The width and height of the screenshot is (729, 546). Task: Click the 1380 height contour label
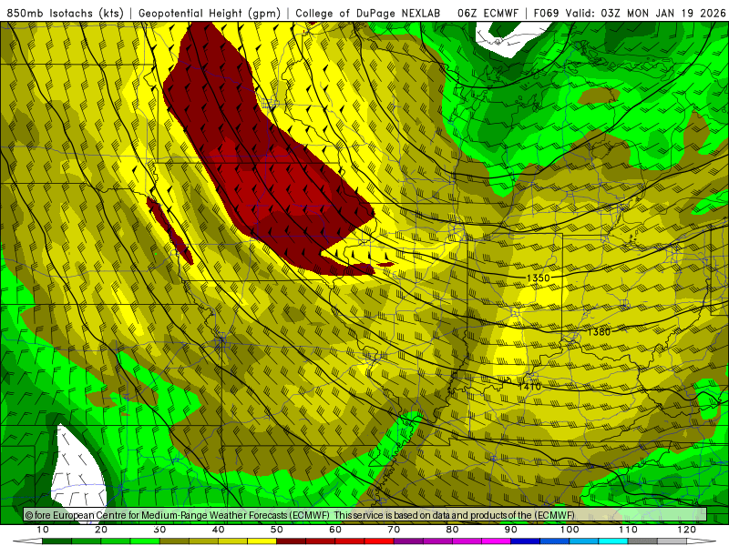pyautogui.click(x=599, y=331)
